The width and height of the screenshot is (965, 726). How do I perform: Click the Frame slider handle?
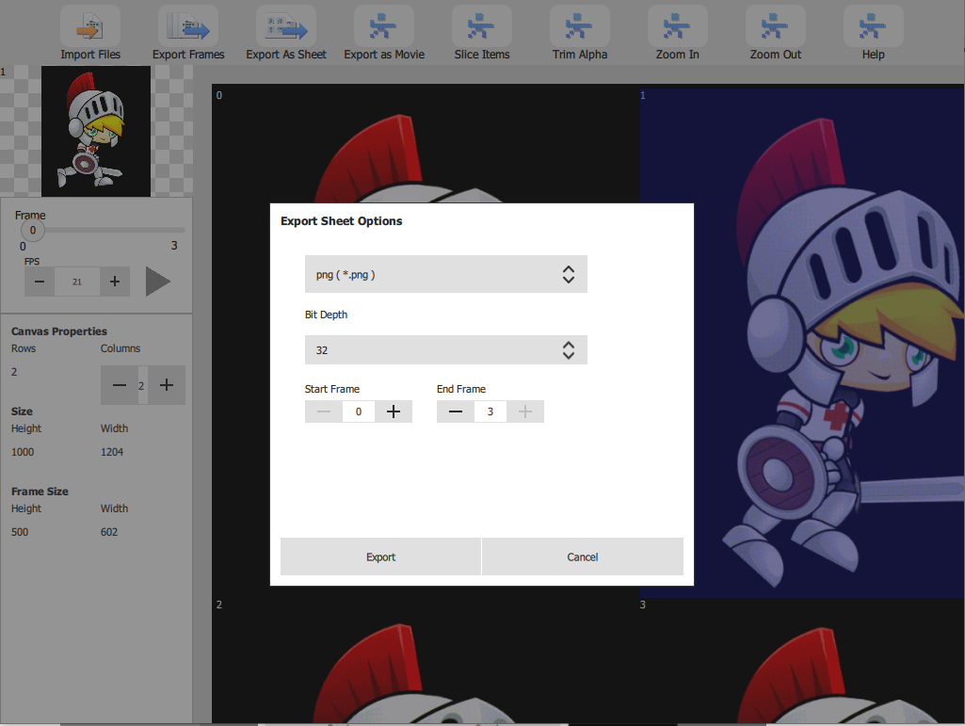[33, 231]
